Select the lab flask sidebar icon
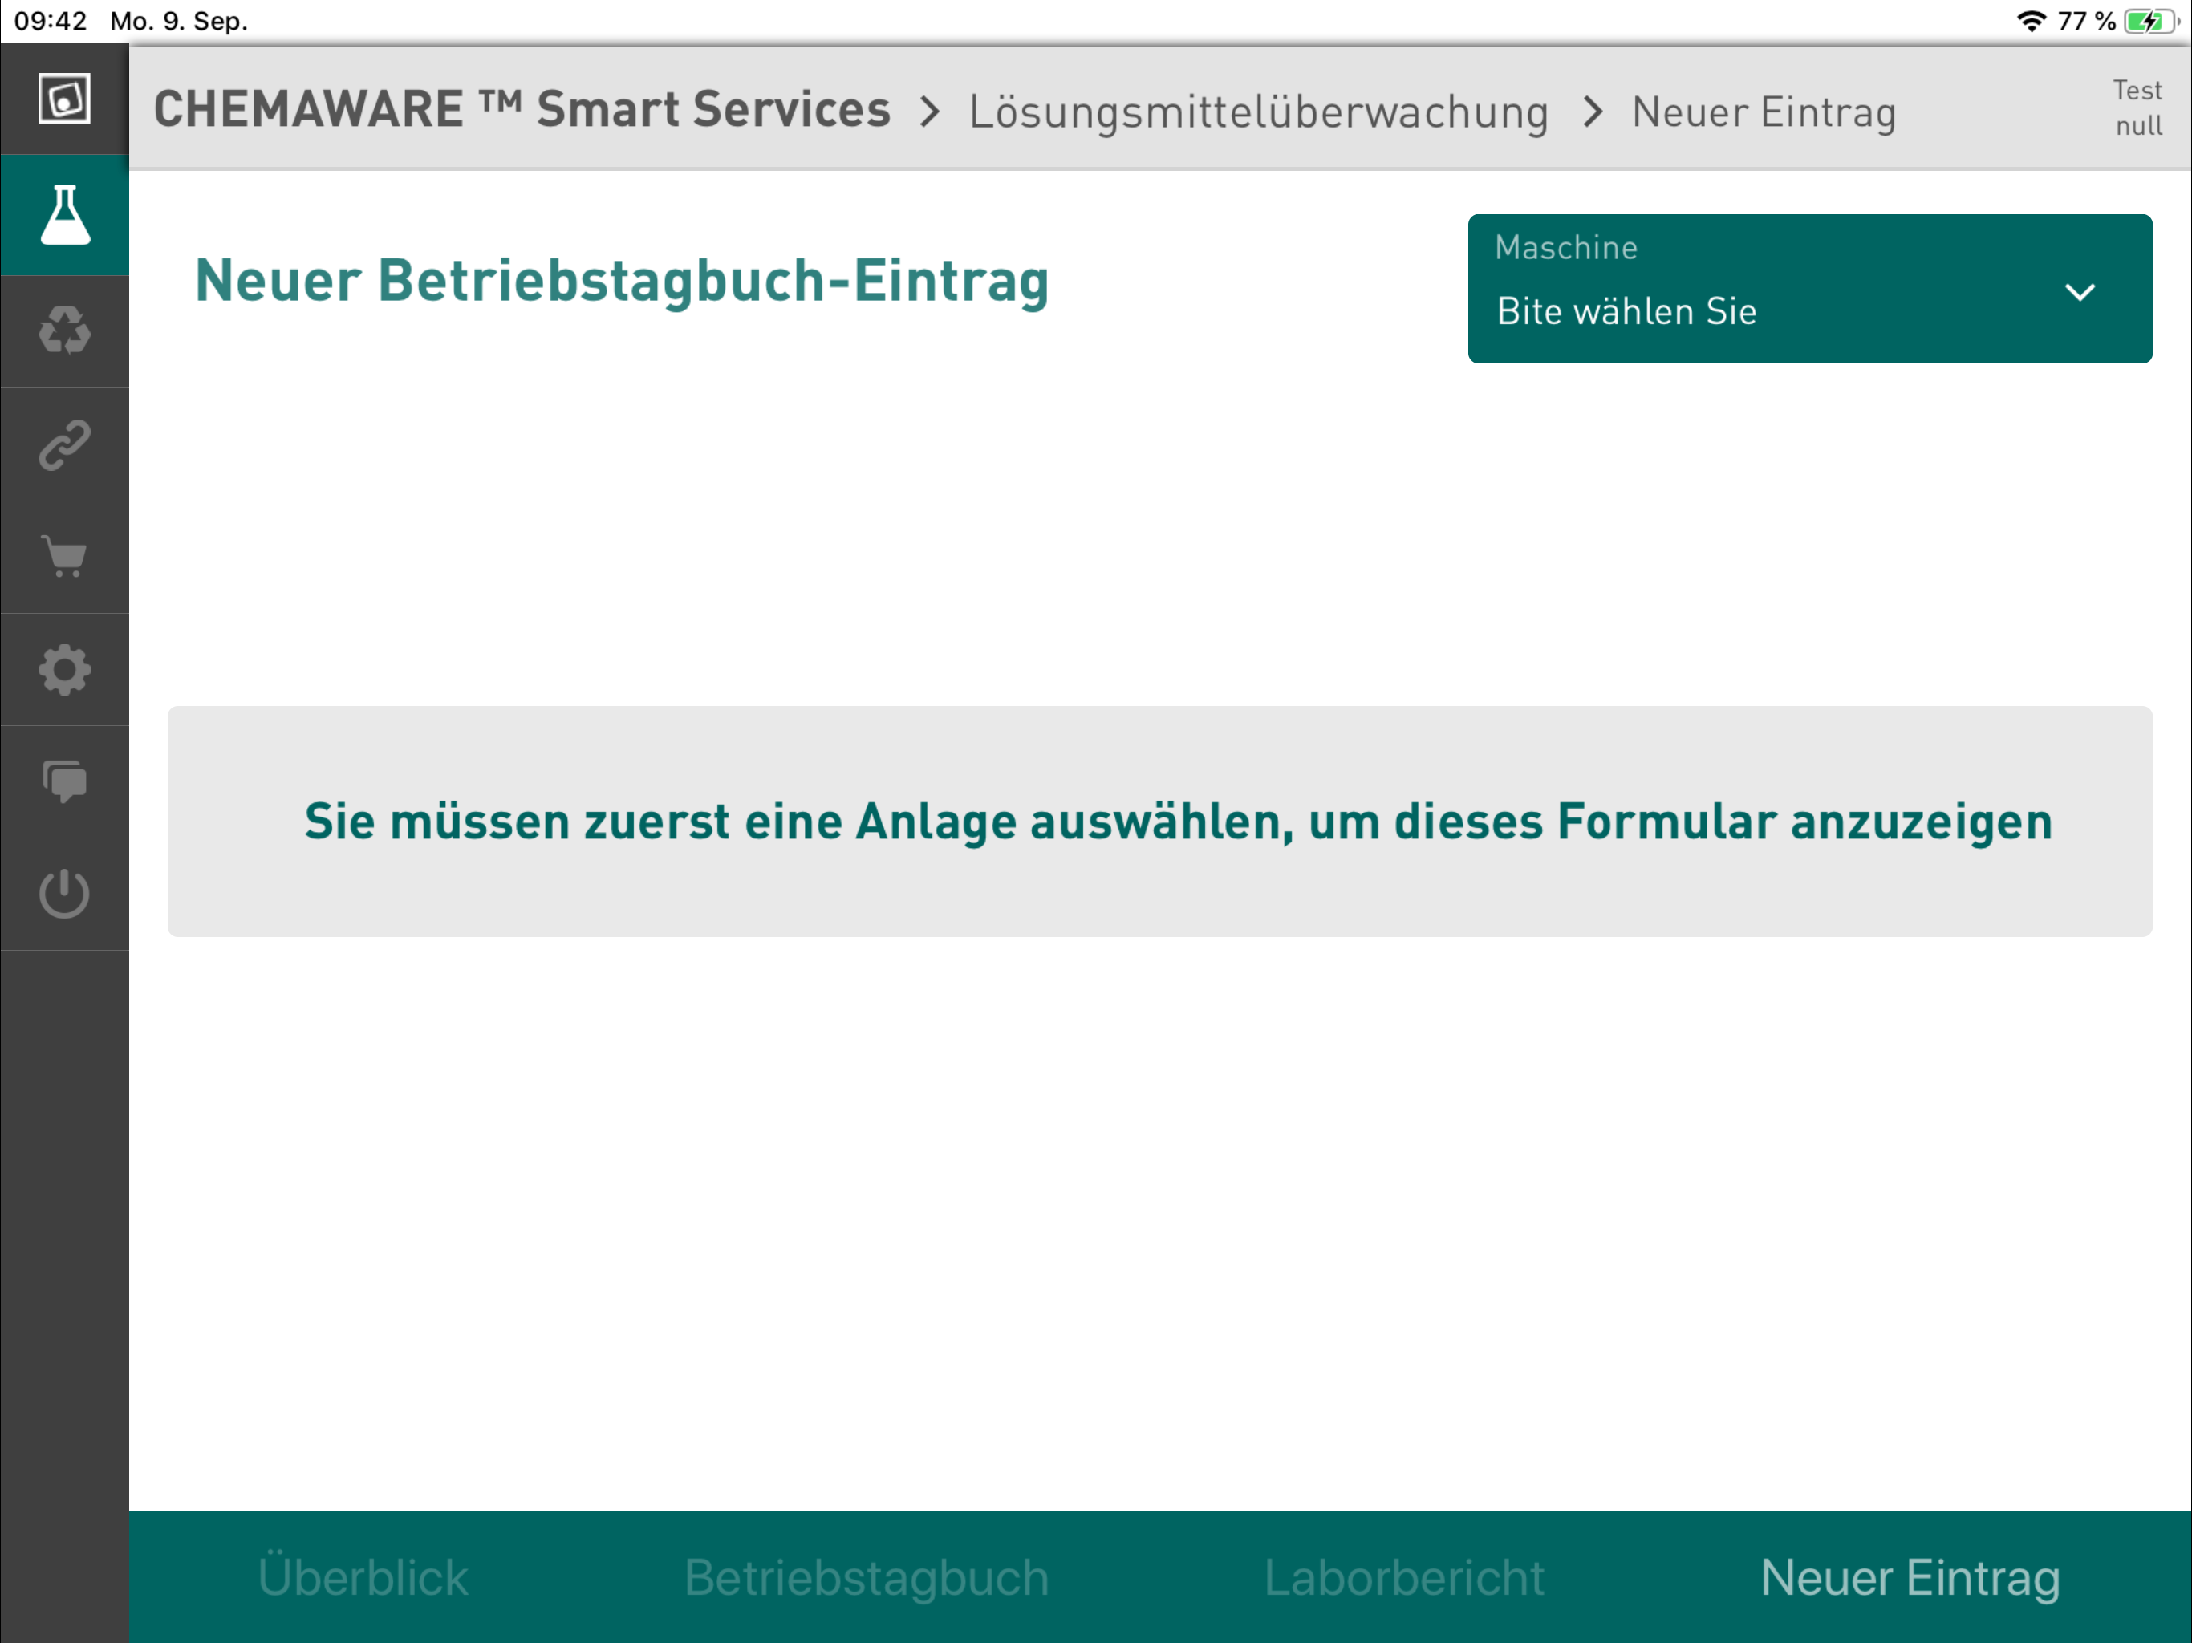 point(64,214)
